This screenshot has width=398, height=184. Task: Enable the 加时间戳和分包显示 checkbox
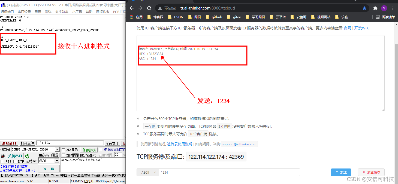point(63,155)
